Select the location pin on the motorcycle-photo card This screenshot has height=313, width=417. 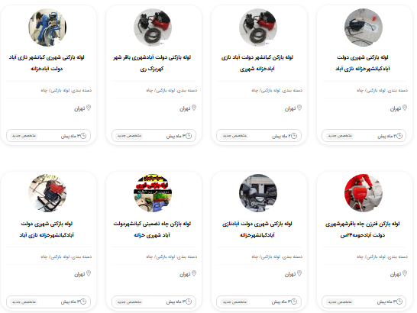point(299,273)
